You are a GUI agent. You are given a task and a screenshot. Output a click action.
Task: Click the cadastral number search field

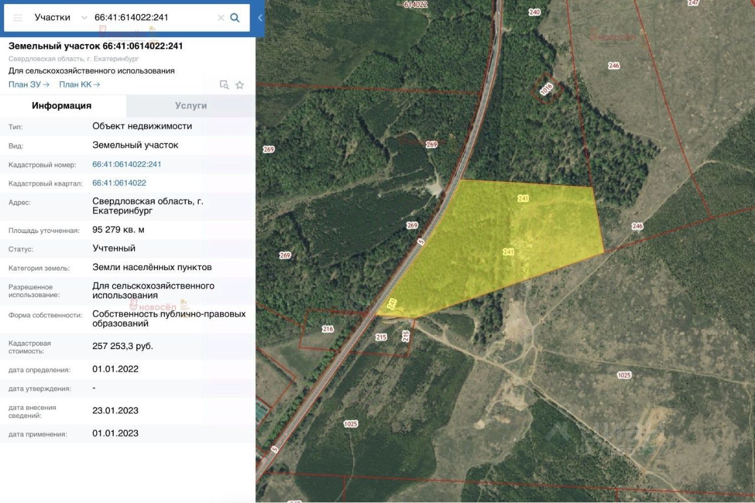tap(153, 18)
